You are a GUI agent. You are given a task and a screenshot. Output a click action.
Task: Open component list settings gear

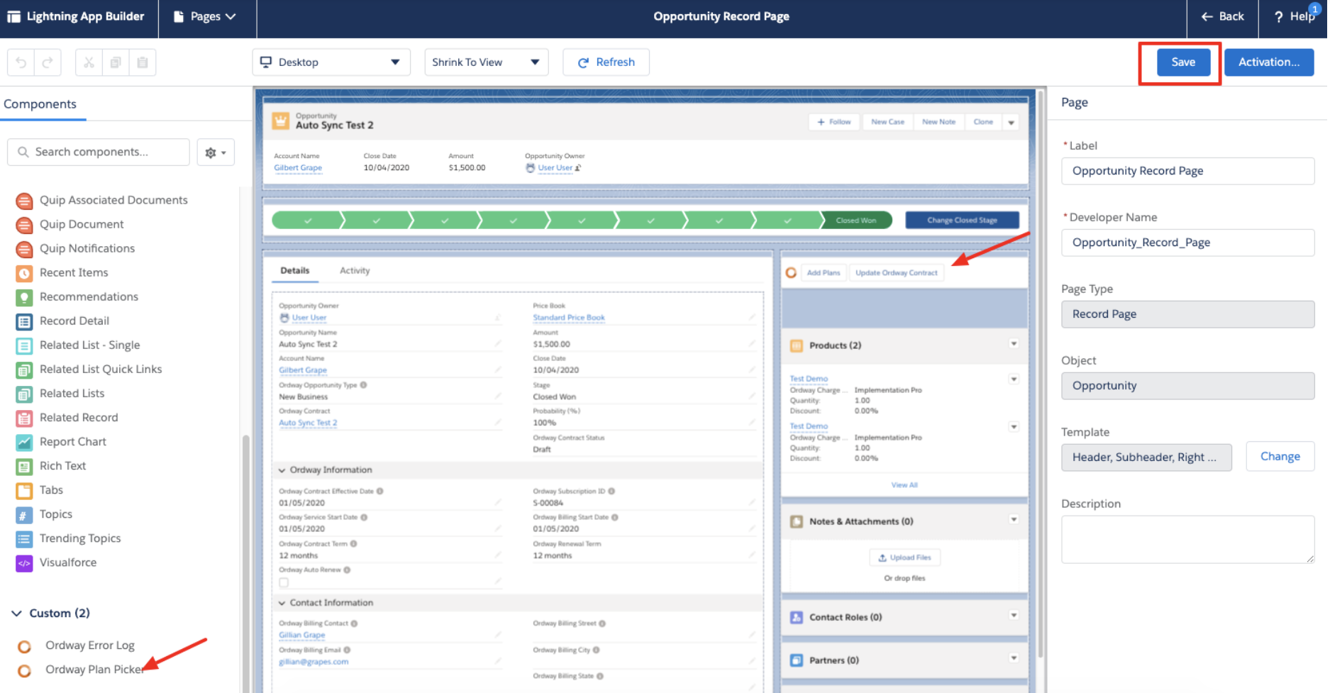(x=216, y=153)
